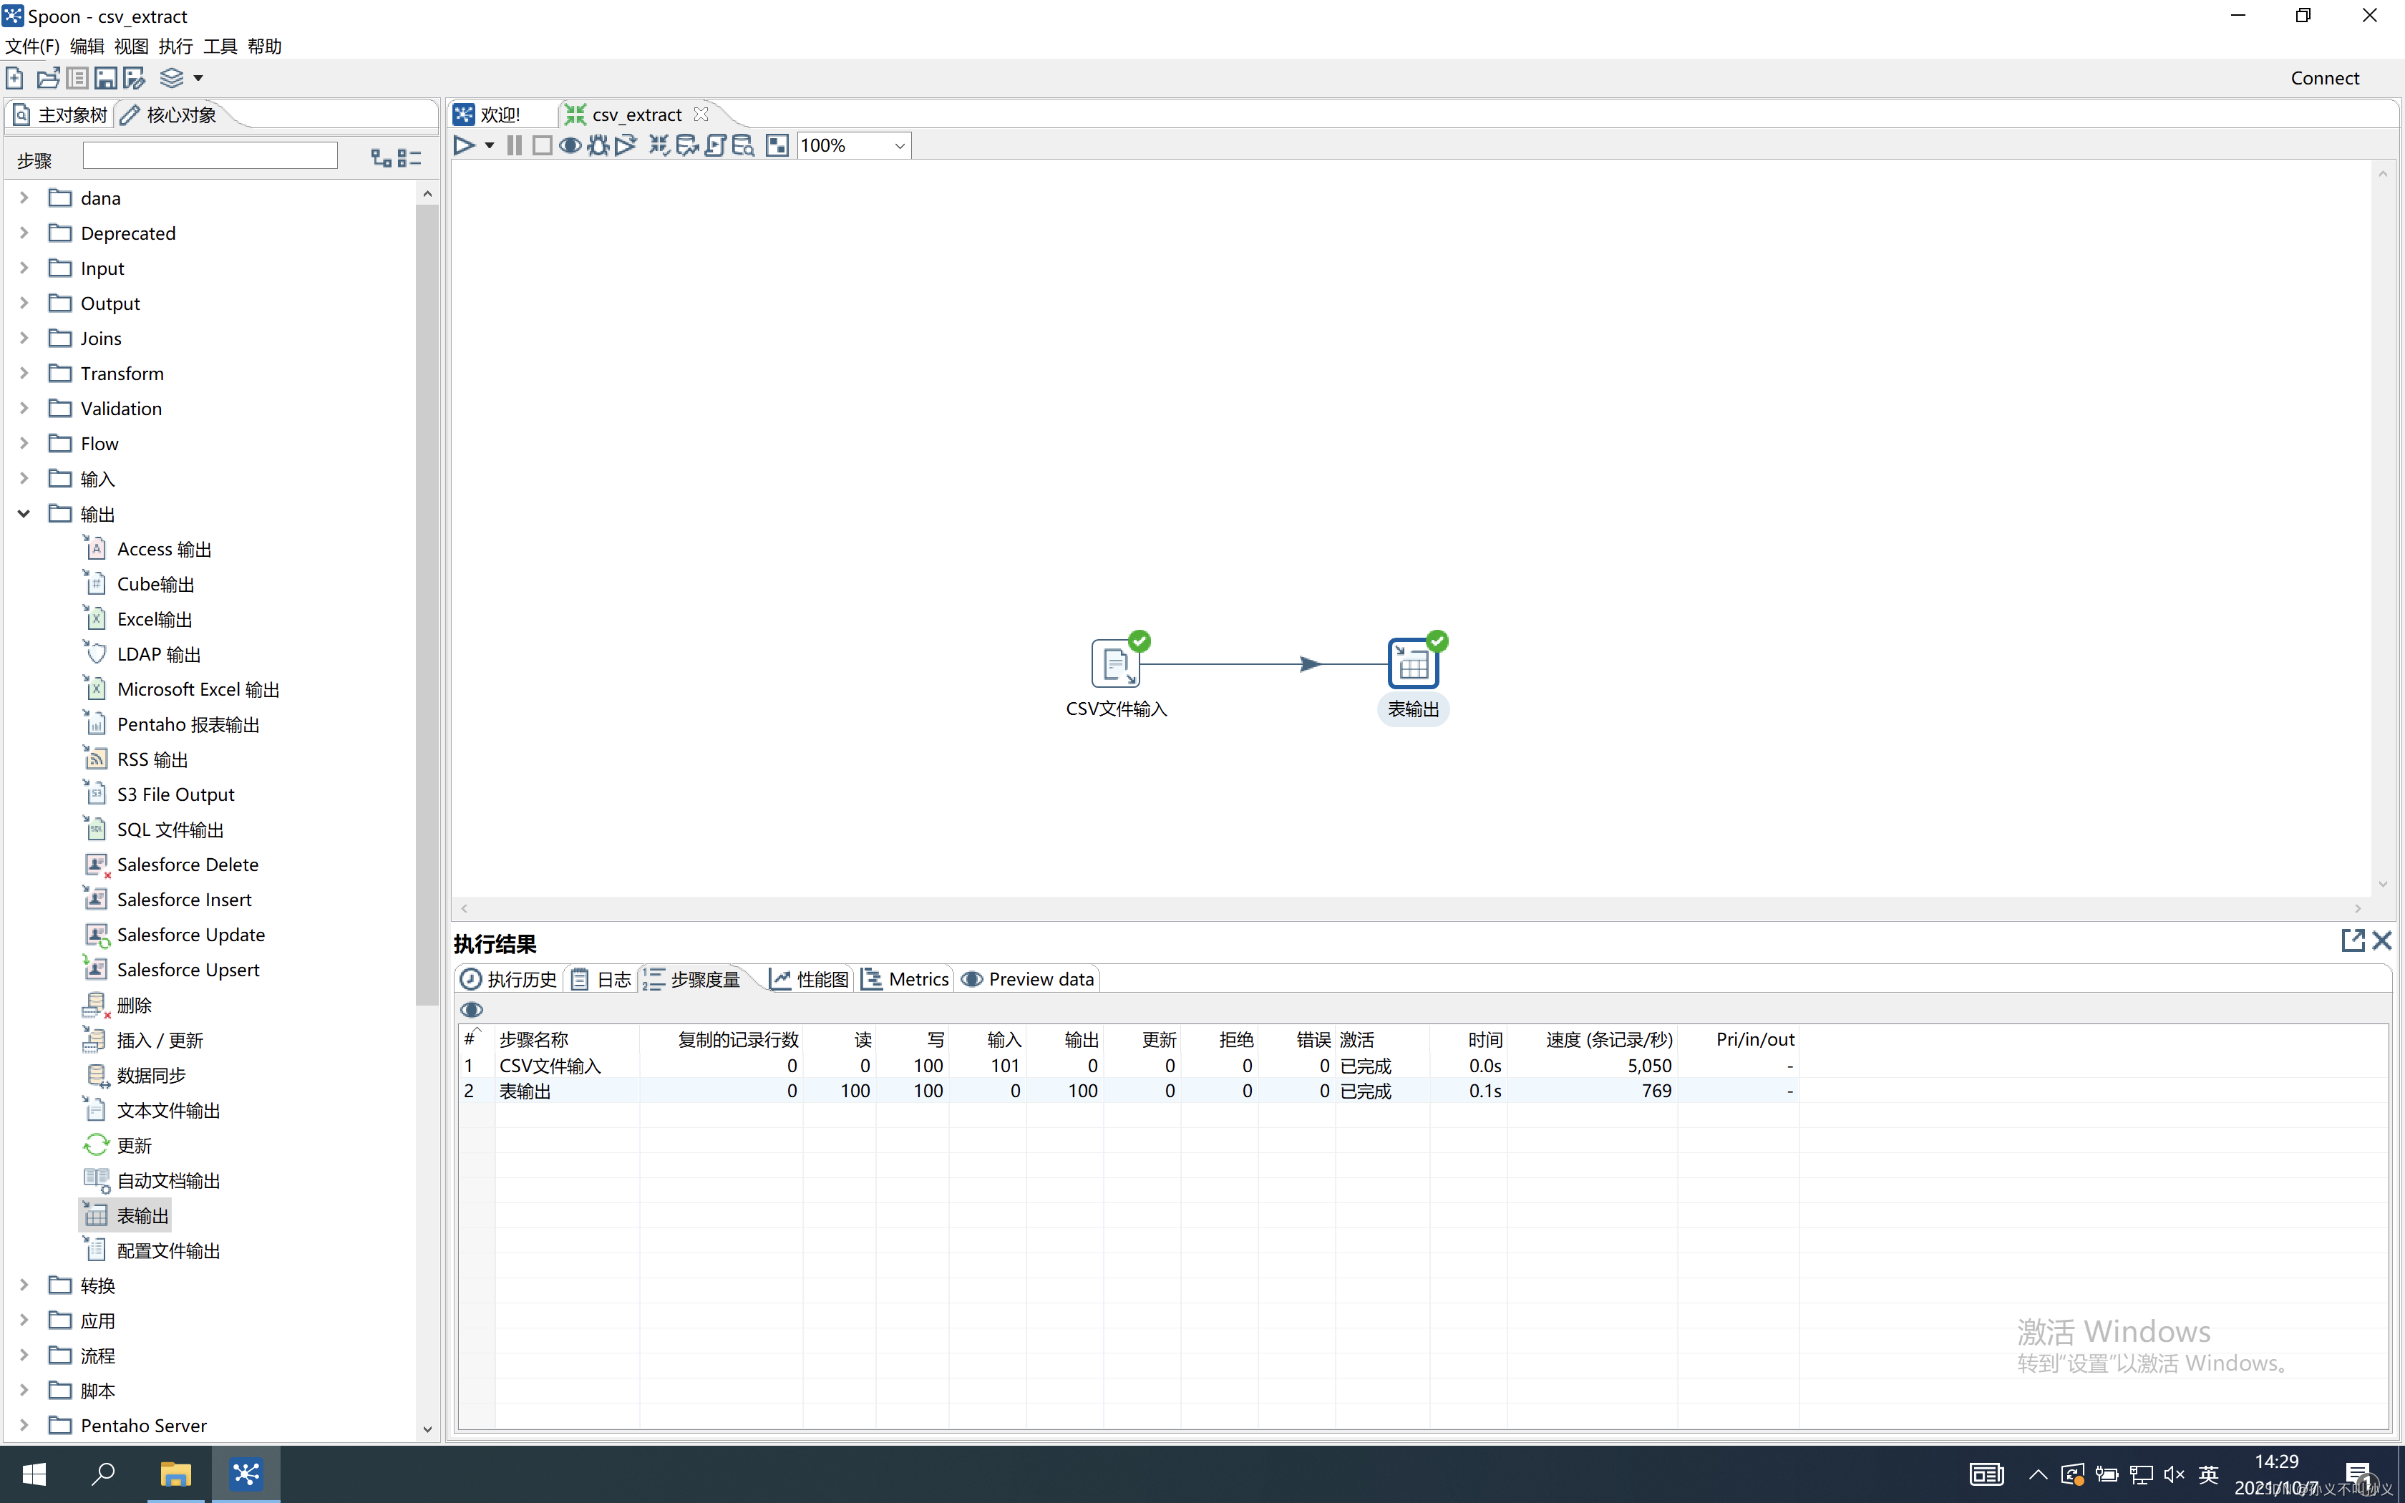Open the run options dropdown arrow
2405x1503 pixels.
point(489,146)
